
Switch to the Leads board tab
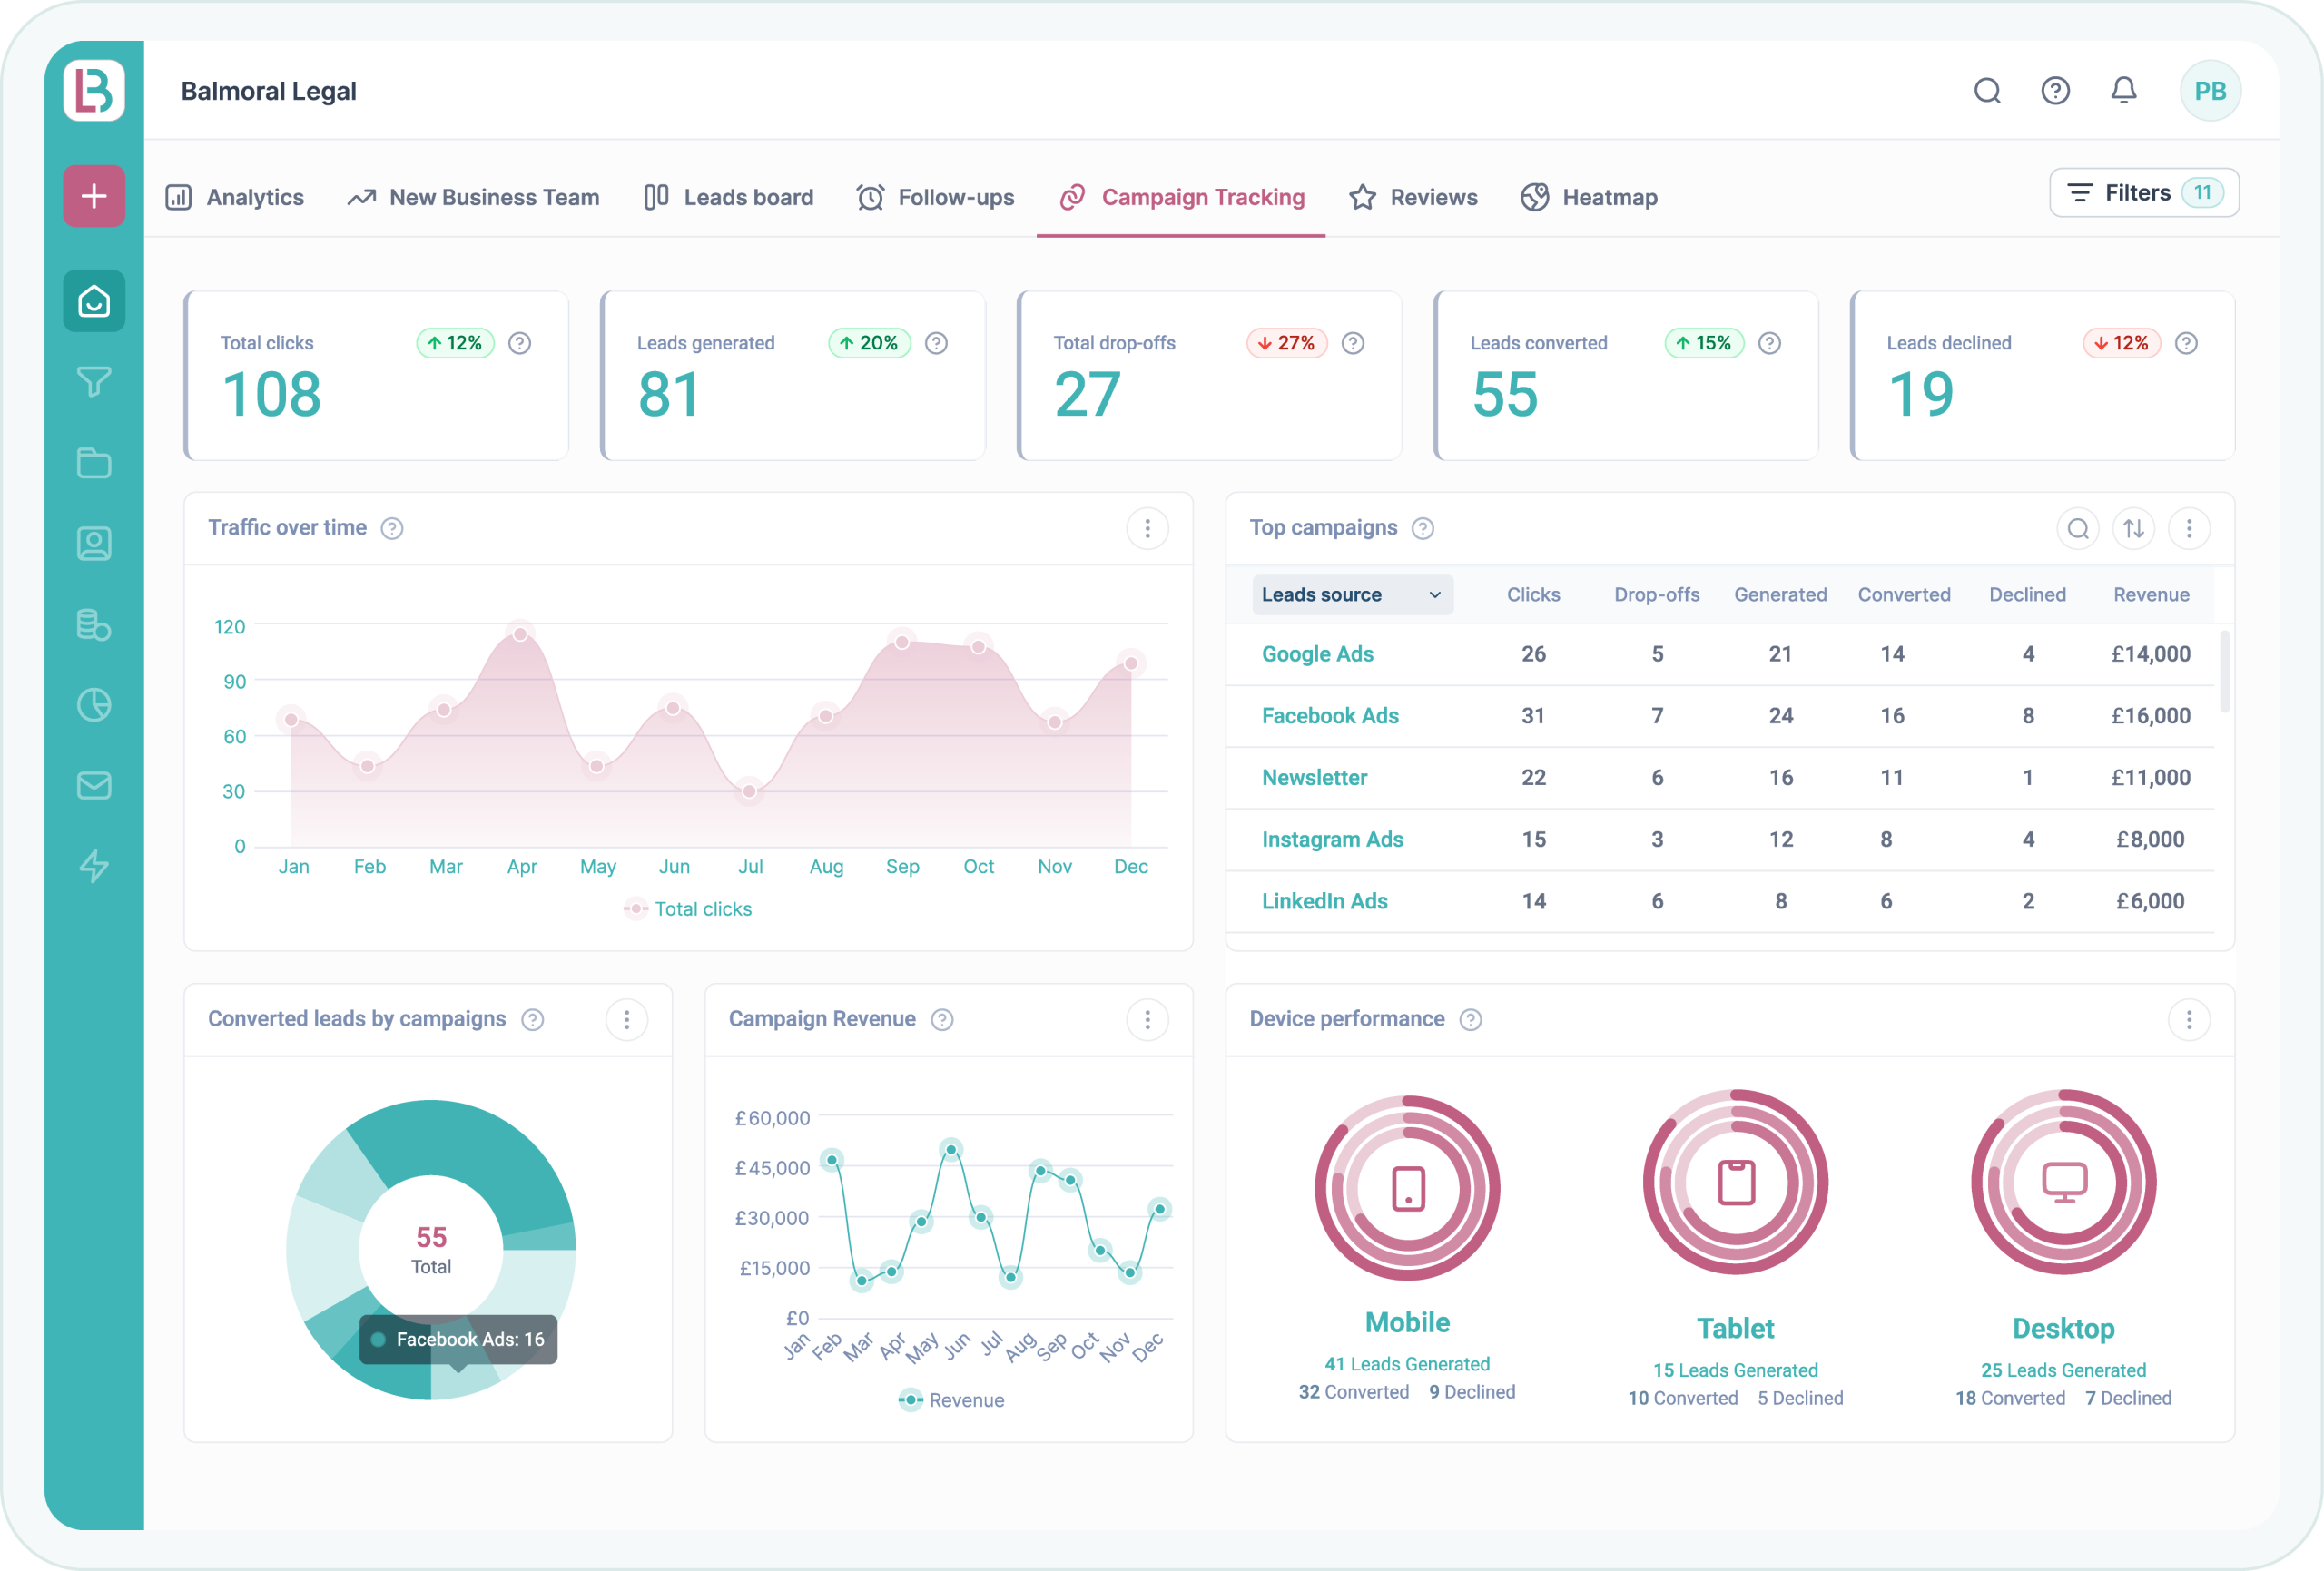[729, 197]
